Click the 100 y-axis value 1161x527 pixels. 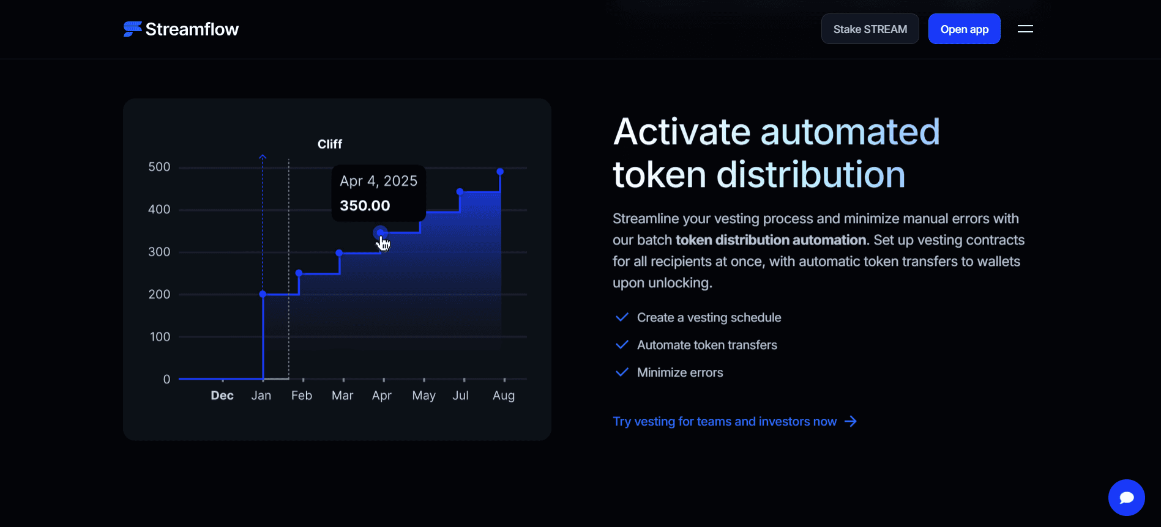160,337
